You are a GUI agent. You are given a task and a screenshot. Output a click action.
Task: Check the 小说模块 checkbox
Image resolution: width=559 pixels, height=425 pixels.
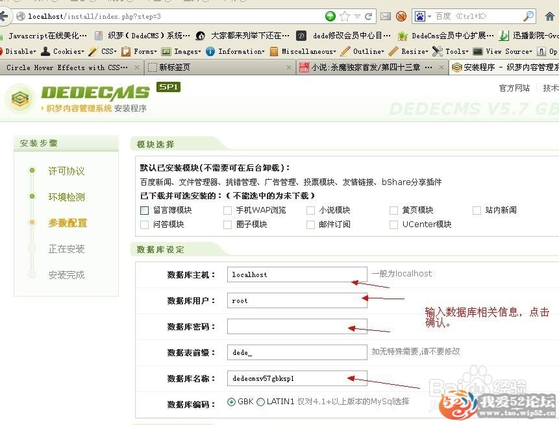coord(310,210)
